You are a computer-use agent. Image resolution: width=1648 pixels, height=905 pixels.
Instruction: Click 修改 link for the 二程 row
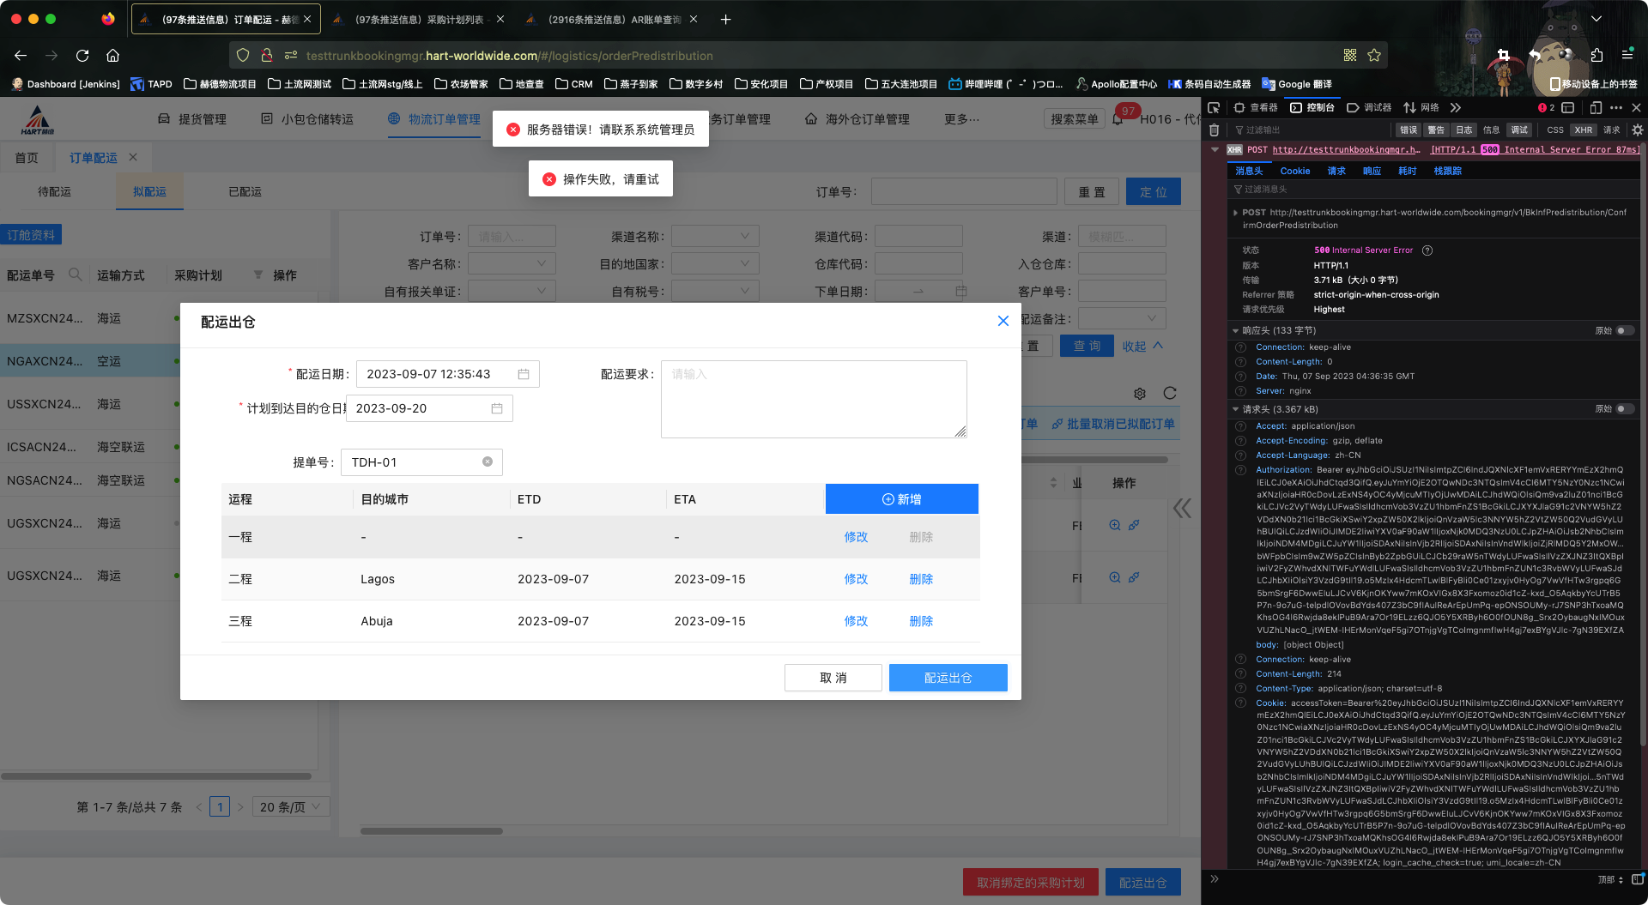pos(855,579)
